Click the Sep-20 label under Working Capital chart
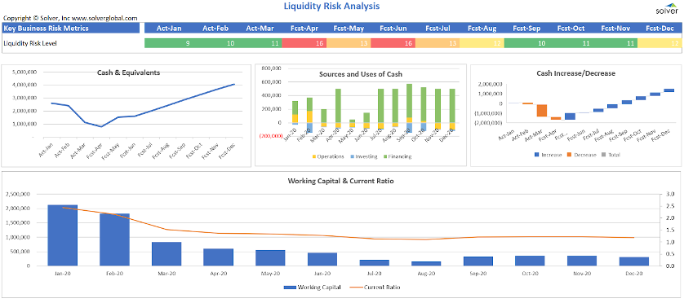This screenshot has height=303, width=684. (478, 274)
